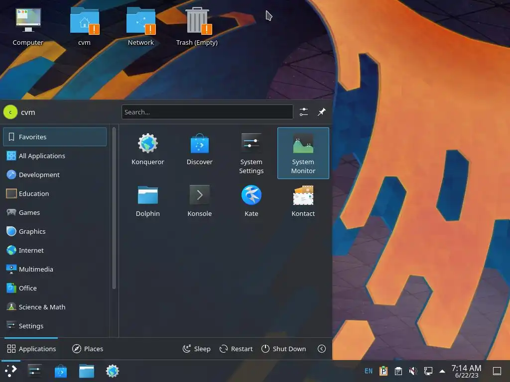Click cvm user avatar
This screenshot has width=510, height=382.
click(10, 112)
